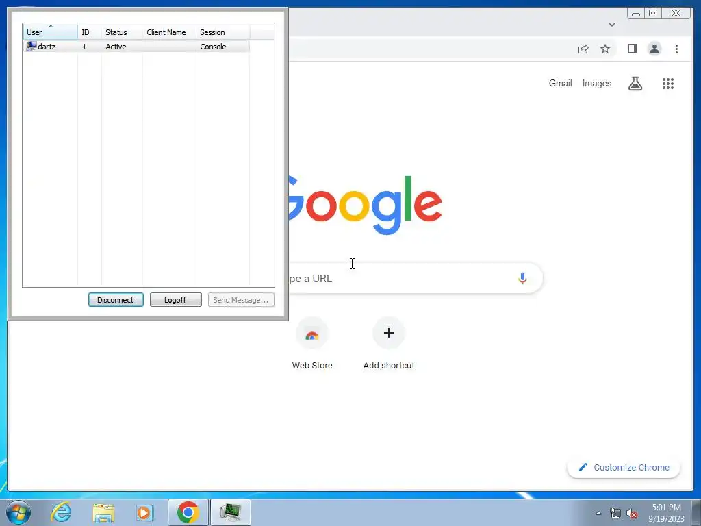Click the Console session cell

(x=213, y=47)
